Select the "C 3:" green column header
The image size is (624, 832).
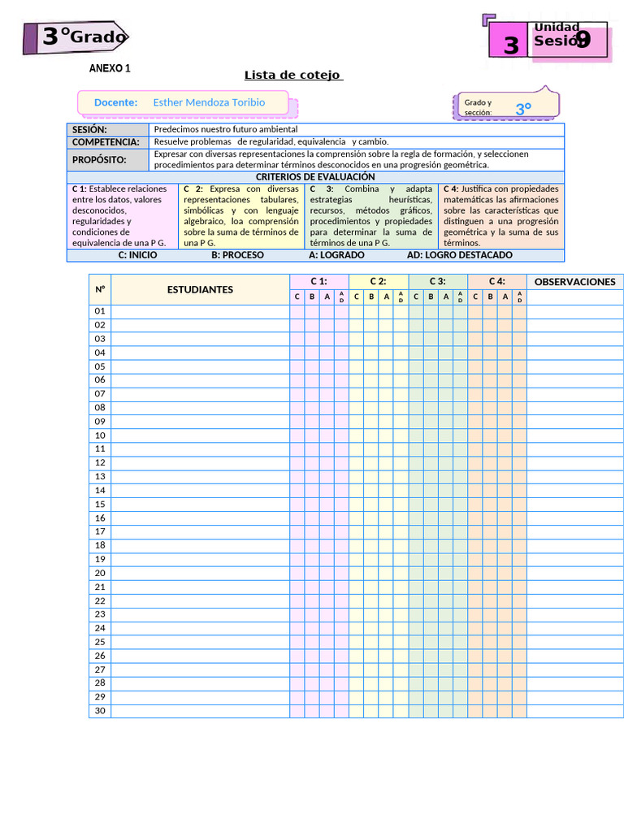pos(438,282)
